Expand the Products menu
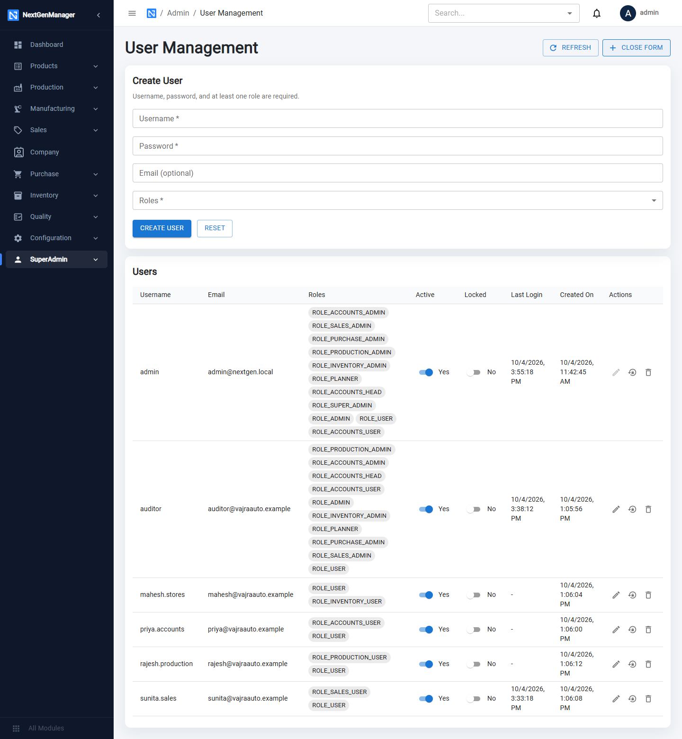Image resolution: width=682 pixels, height=739 pixels. [56, 66]
